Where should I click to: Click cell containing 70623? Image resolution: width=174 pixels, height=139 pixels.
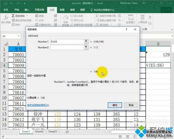[x=18, y=125]
